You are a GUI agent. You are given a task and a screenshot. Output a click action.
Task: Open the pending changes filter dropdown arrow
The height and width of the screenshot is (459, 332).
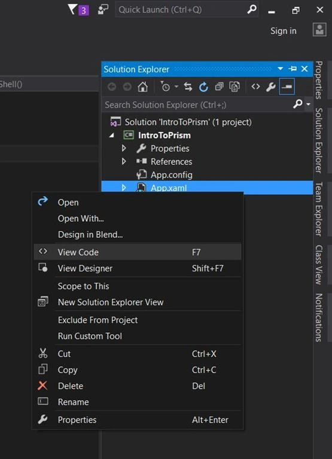click(x=176, y=87)
